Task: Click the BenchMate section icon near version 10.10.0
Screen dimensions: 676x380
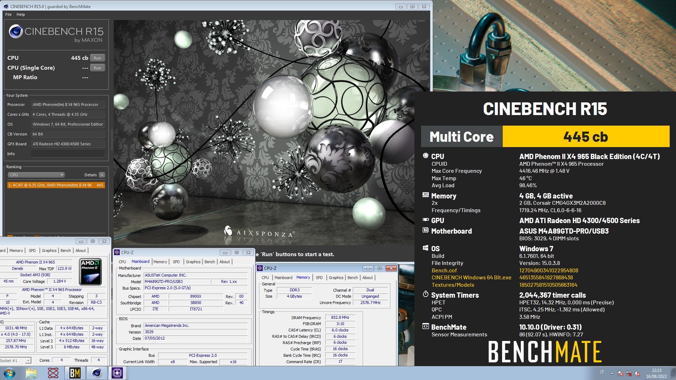Action: pyautogui.click(x=425, y=326)
